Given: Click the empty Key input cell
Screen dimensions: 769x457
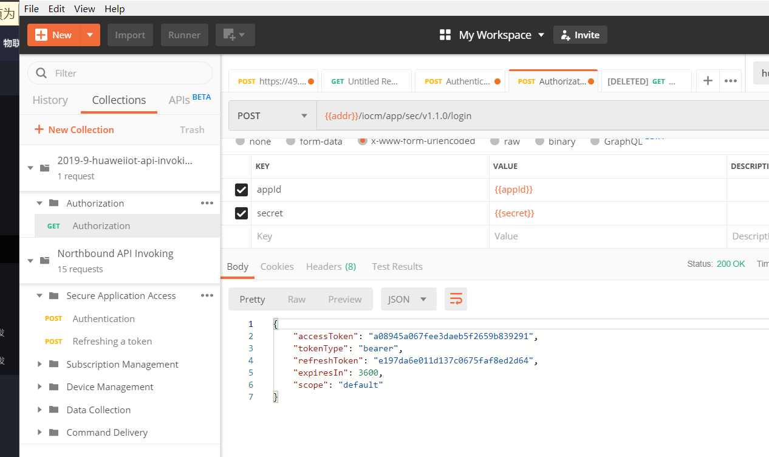Looking at the screenshot, I should [370, 236].
